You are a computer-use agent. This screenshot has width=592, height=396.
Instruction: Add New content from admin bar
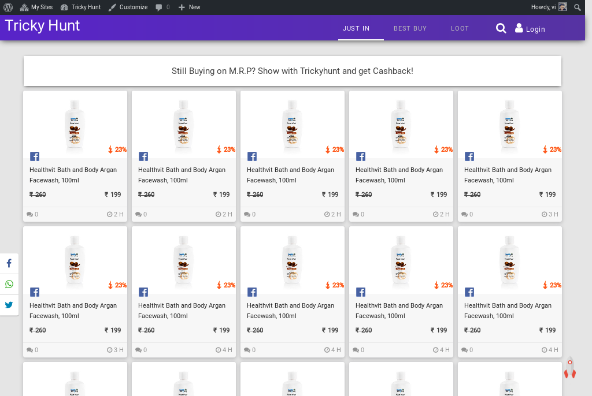coord(189,7)
